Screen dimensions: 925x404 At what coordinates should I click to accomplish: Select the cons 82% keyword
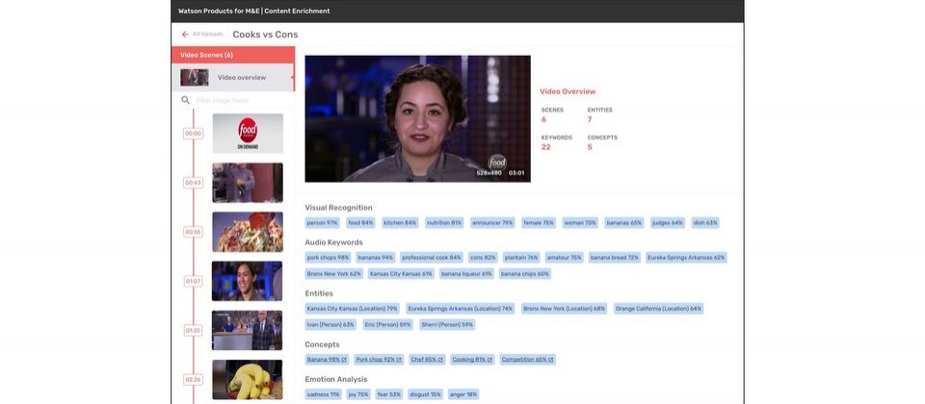[x=483, y=258]
